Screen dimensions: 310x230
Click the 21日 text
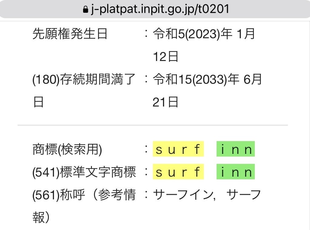165,103
